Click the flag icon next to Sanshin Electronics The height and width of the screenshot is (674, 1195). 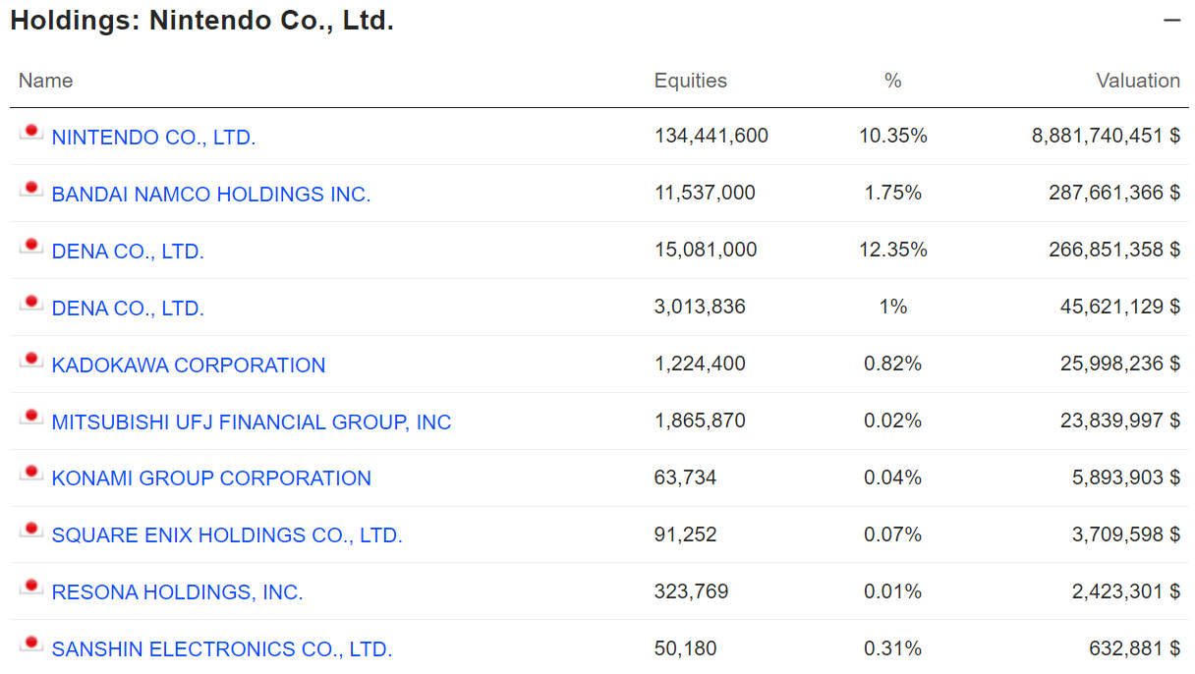click(x=30, y=645)
